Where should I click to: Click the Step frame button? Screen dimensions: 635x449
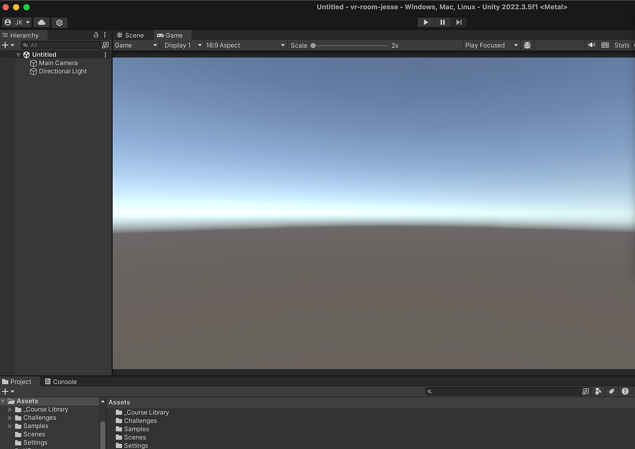[458, 22]
